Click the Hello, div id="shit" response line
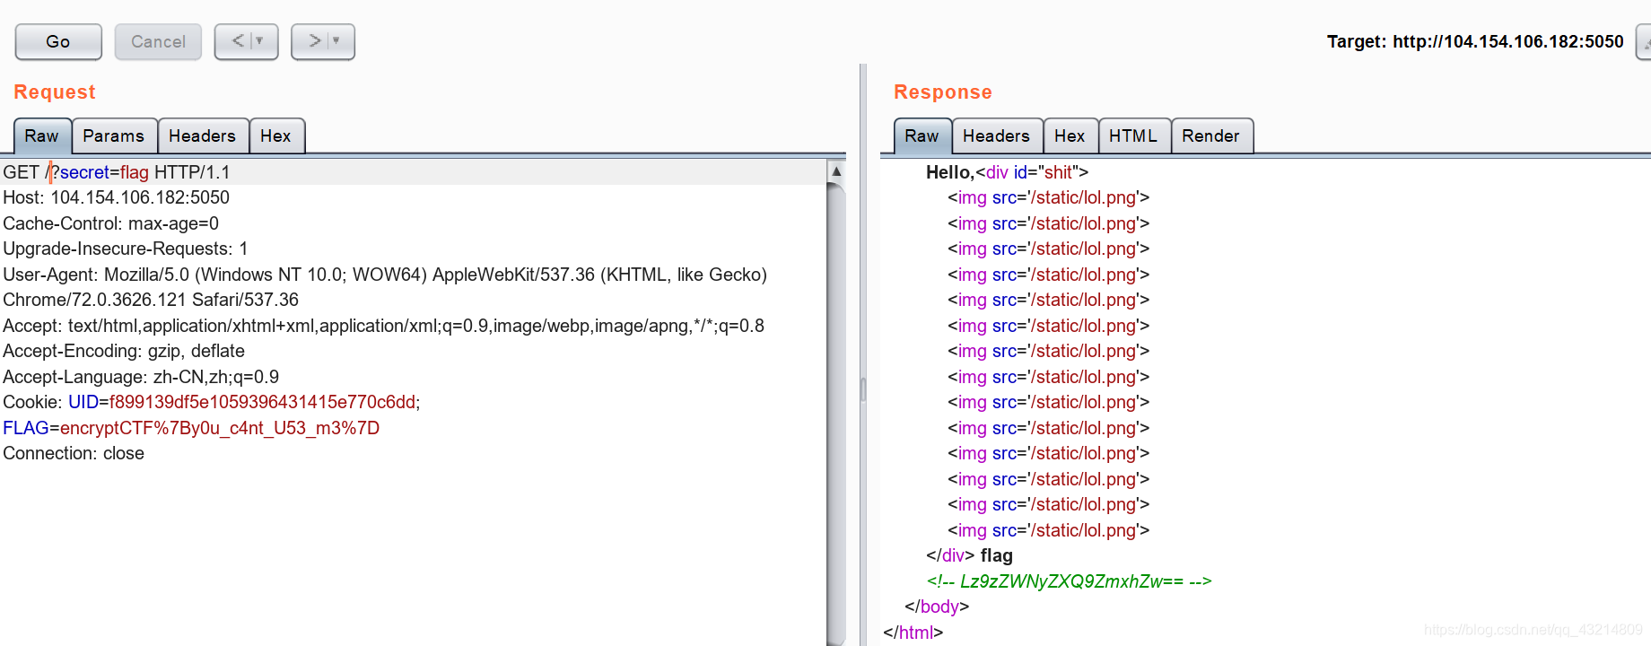This screenshot has width=1651, height=646. [x=1007, y=172]
